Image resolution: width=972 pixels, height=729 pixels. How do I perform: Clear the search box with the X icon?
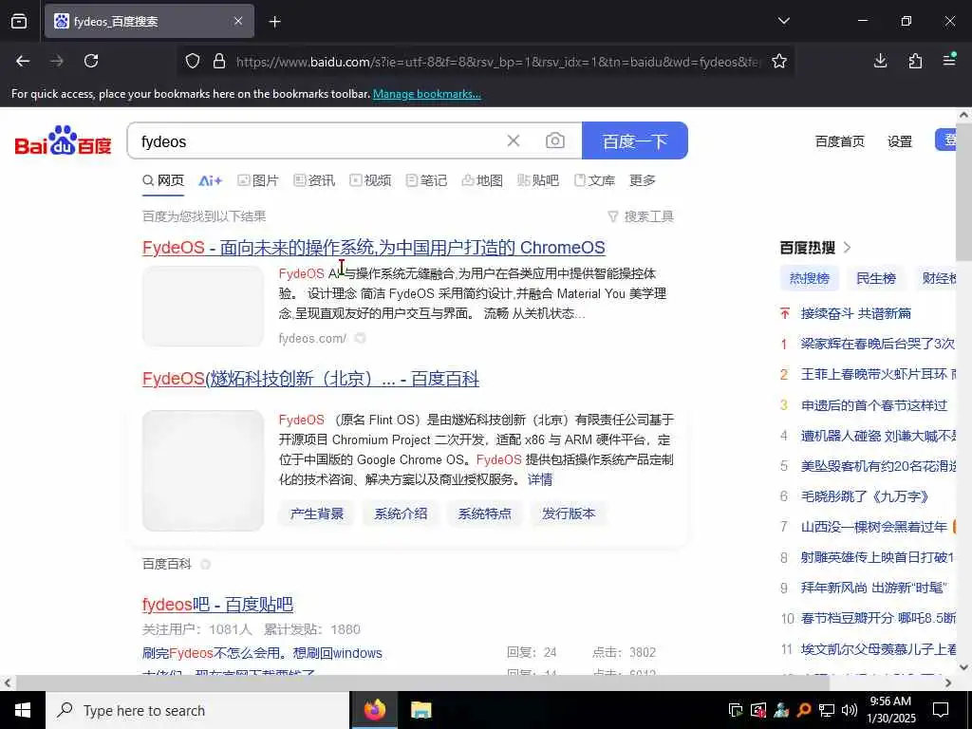tap(514, 140)
